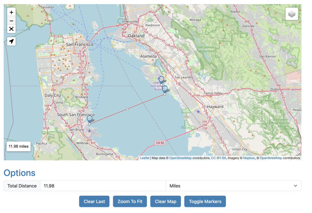The image size is (312, 213).
Task: Click the Dublin map label
Action: pos(275,89)
